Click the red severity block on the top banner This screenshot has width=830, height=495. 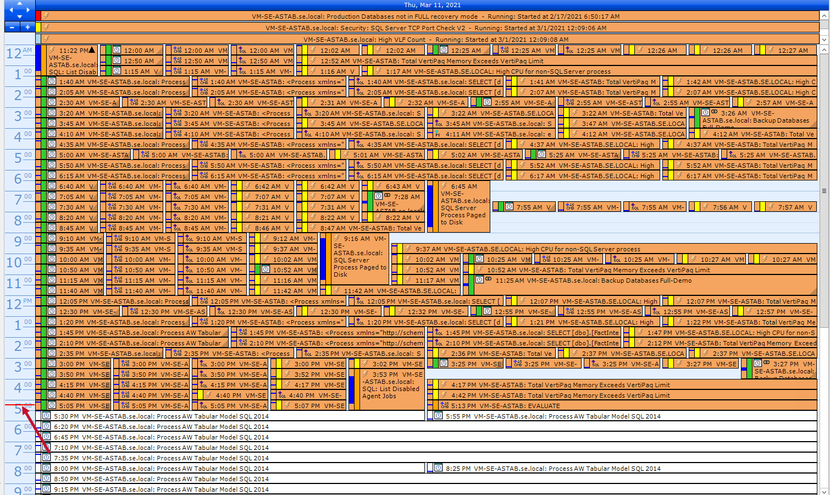click(x=38, y=15)
